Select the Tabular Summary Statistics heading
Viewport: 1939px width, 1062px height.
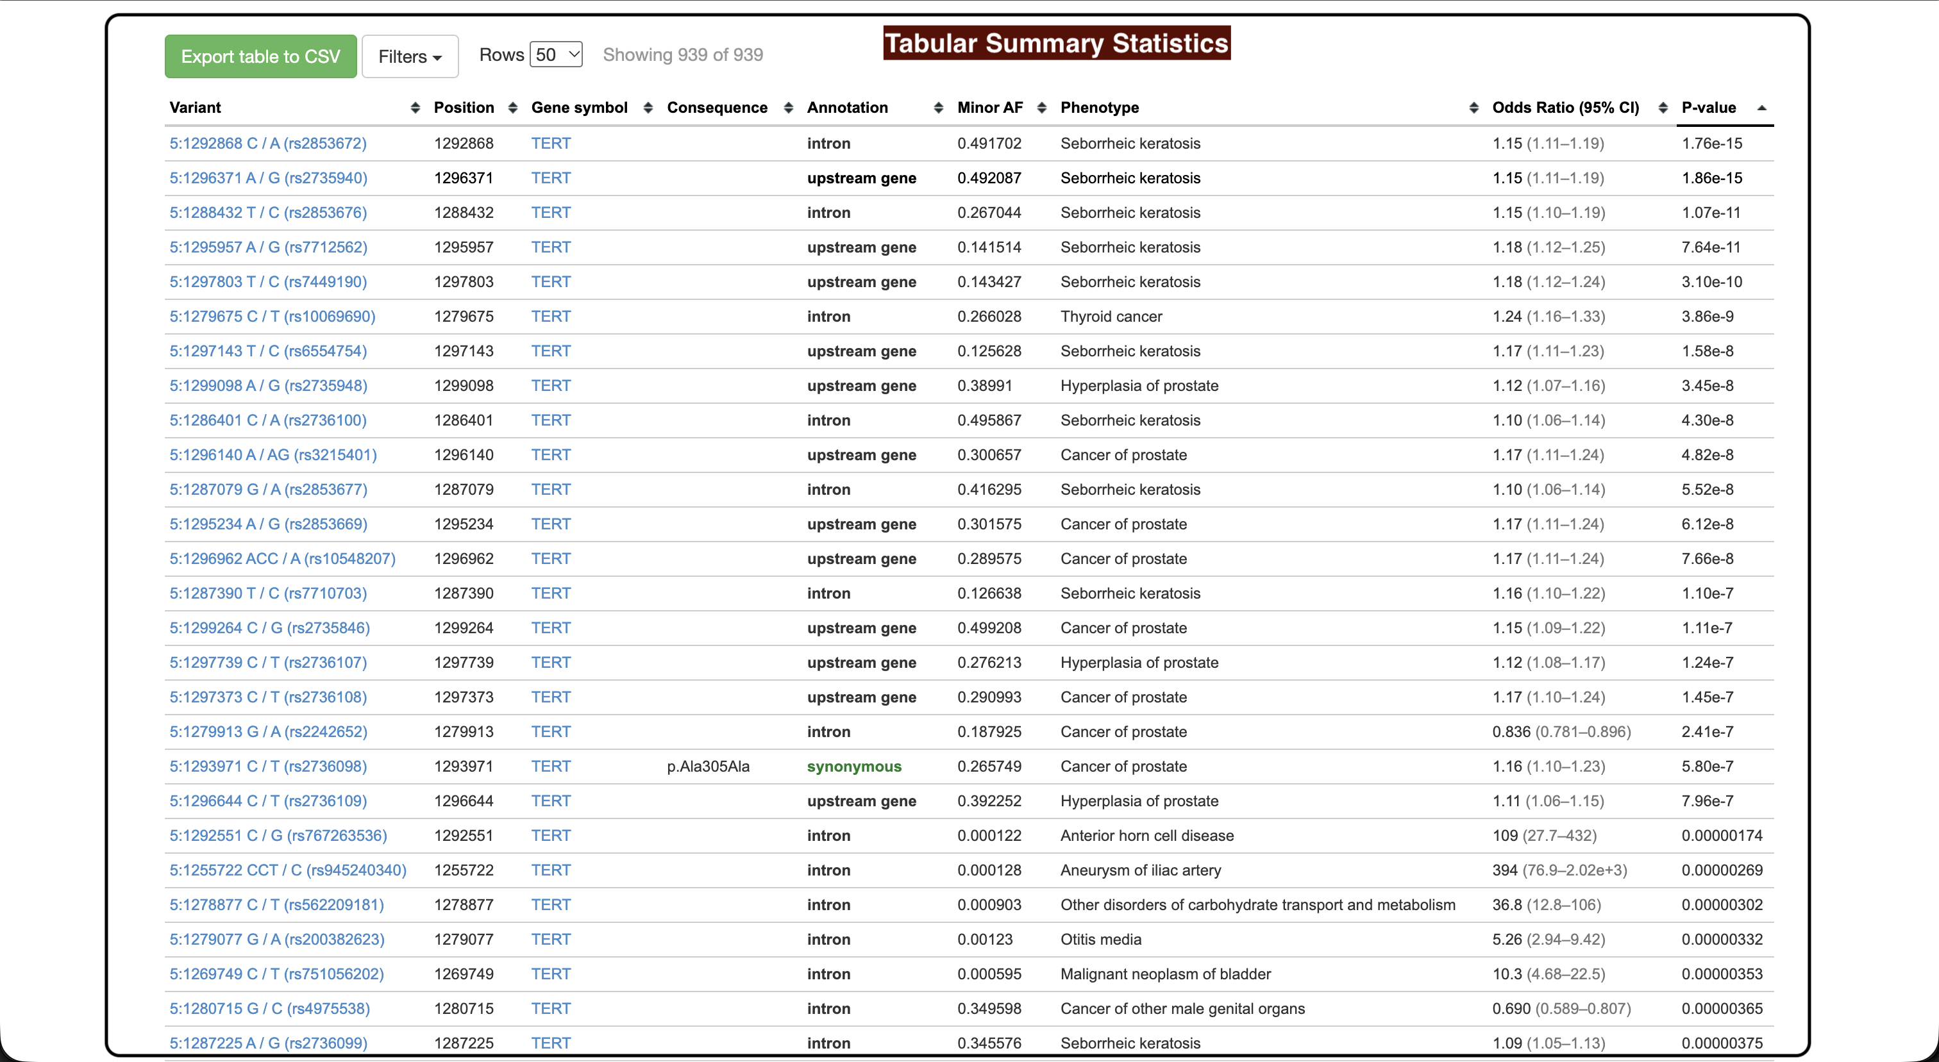click(1057, 43)
